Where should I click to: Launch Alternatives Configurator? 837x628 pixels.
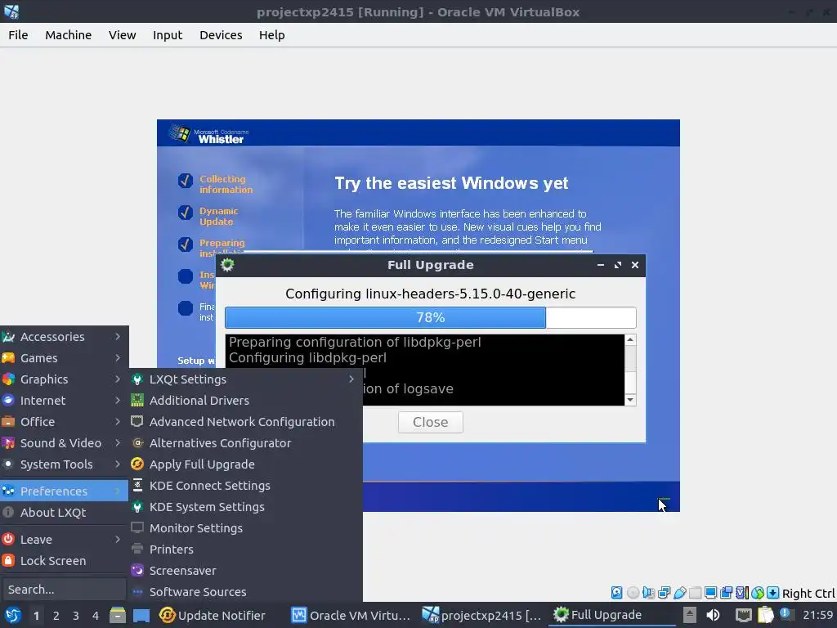pos(245,442)
